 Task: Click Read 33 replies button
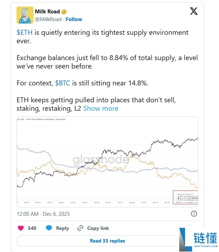point(107,241)
